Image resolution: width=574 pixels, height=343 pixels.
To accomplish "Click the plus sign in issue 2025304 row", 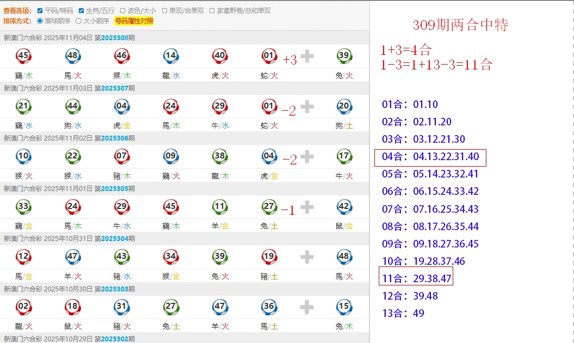I will click(x=307, y=257).
